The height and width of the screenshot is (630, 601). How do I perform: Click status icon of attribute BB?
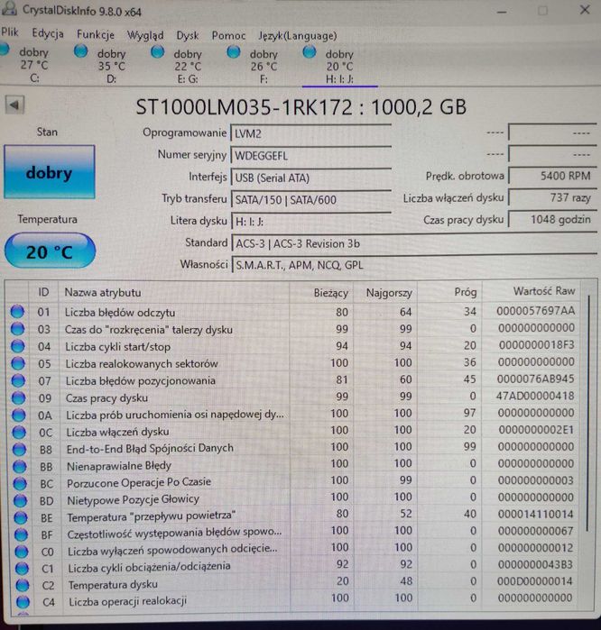click(x=19, y=466)
